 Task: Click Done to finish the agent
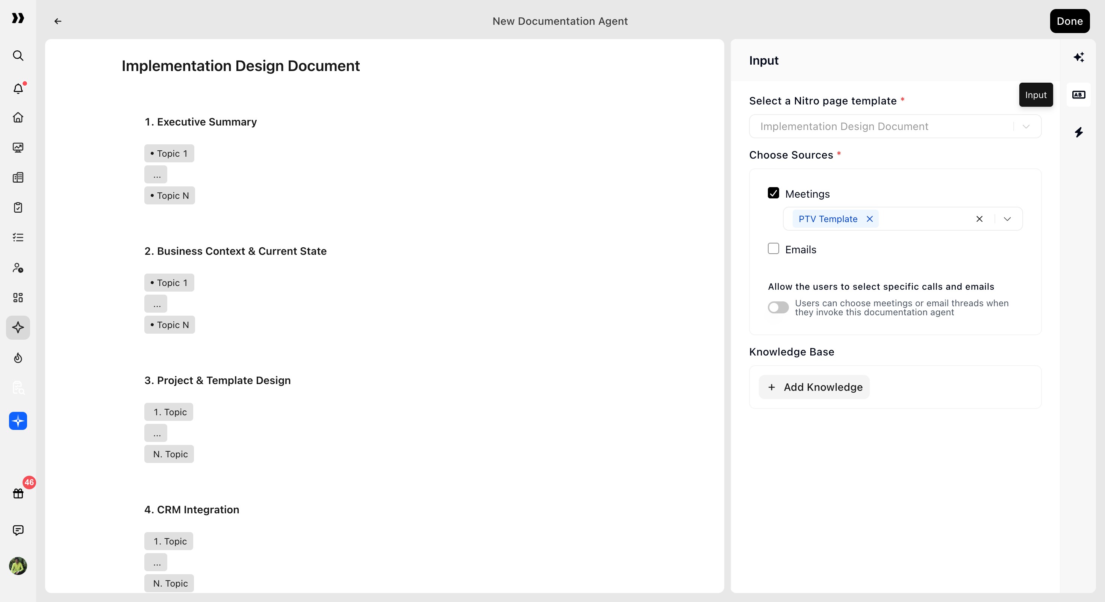coord(1070,21)
